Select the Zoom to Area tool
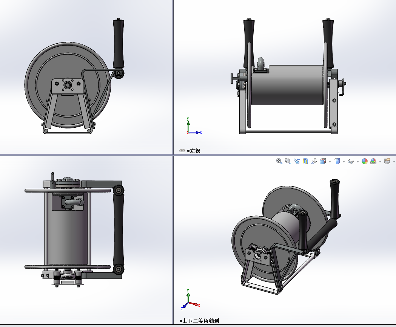This screenshot has width=396, height=327. click(288, 161)
